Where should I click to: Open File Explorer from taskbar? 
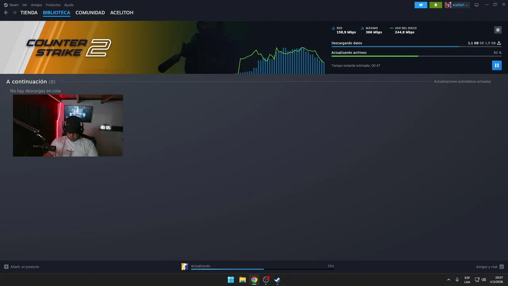(242, 280)
